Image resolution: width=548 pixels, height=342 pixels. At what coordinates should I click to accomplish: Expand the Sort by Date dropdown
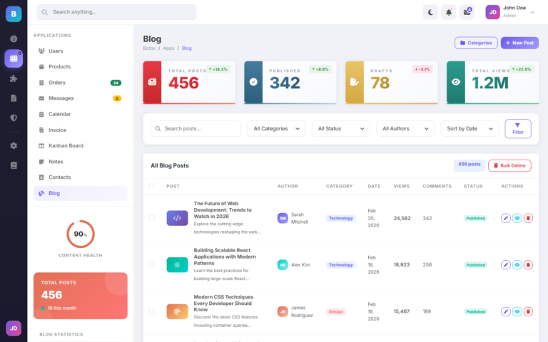coord(469,128)
